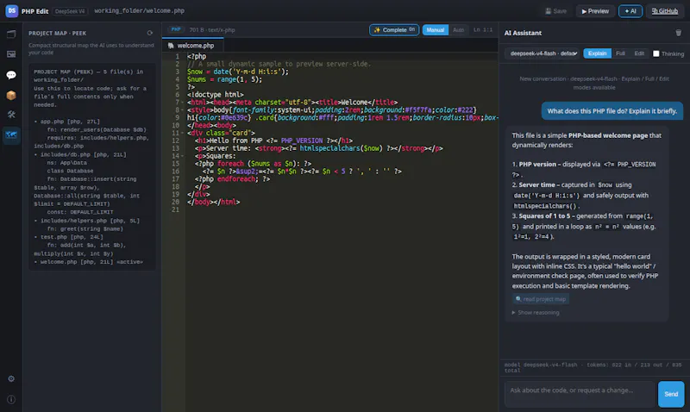Select the Explain mode
Screen dimensions: 690x412
click(597, 53)
